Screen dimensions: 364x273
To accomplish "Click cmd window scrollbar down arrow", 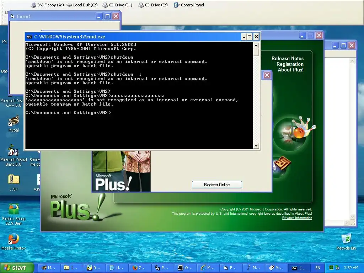I will (x=256, y=146).
